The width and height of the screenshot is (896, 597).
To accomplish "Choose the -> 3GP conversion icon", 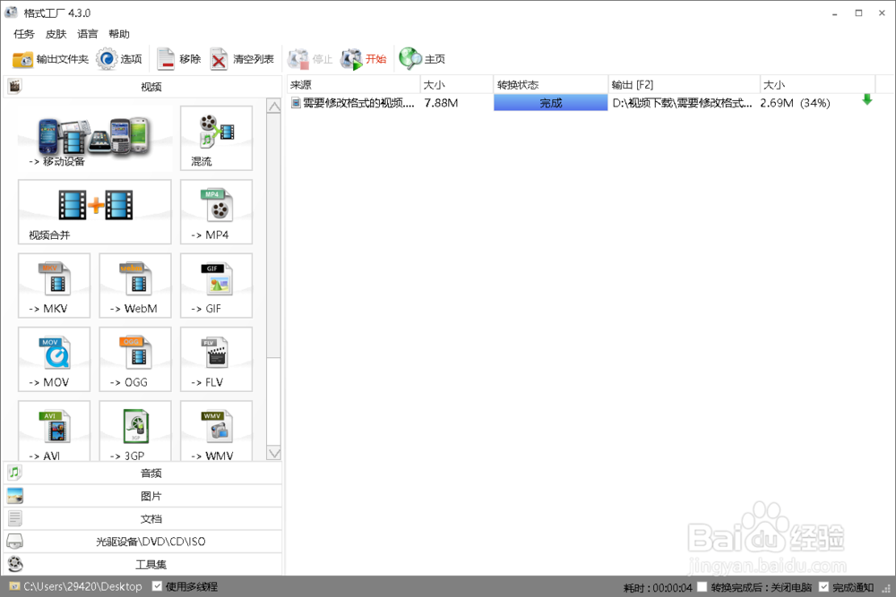I will click(x=135, y=431).
